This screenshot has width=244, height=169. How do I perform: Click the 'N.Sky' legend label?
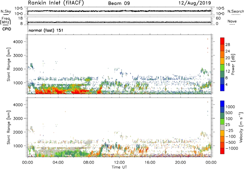point(6,11)
